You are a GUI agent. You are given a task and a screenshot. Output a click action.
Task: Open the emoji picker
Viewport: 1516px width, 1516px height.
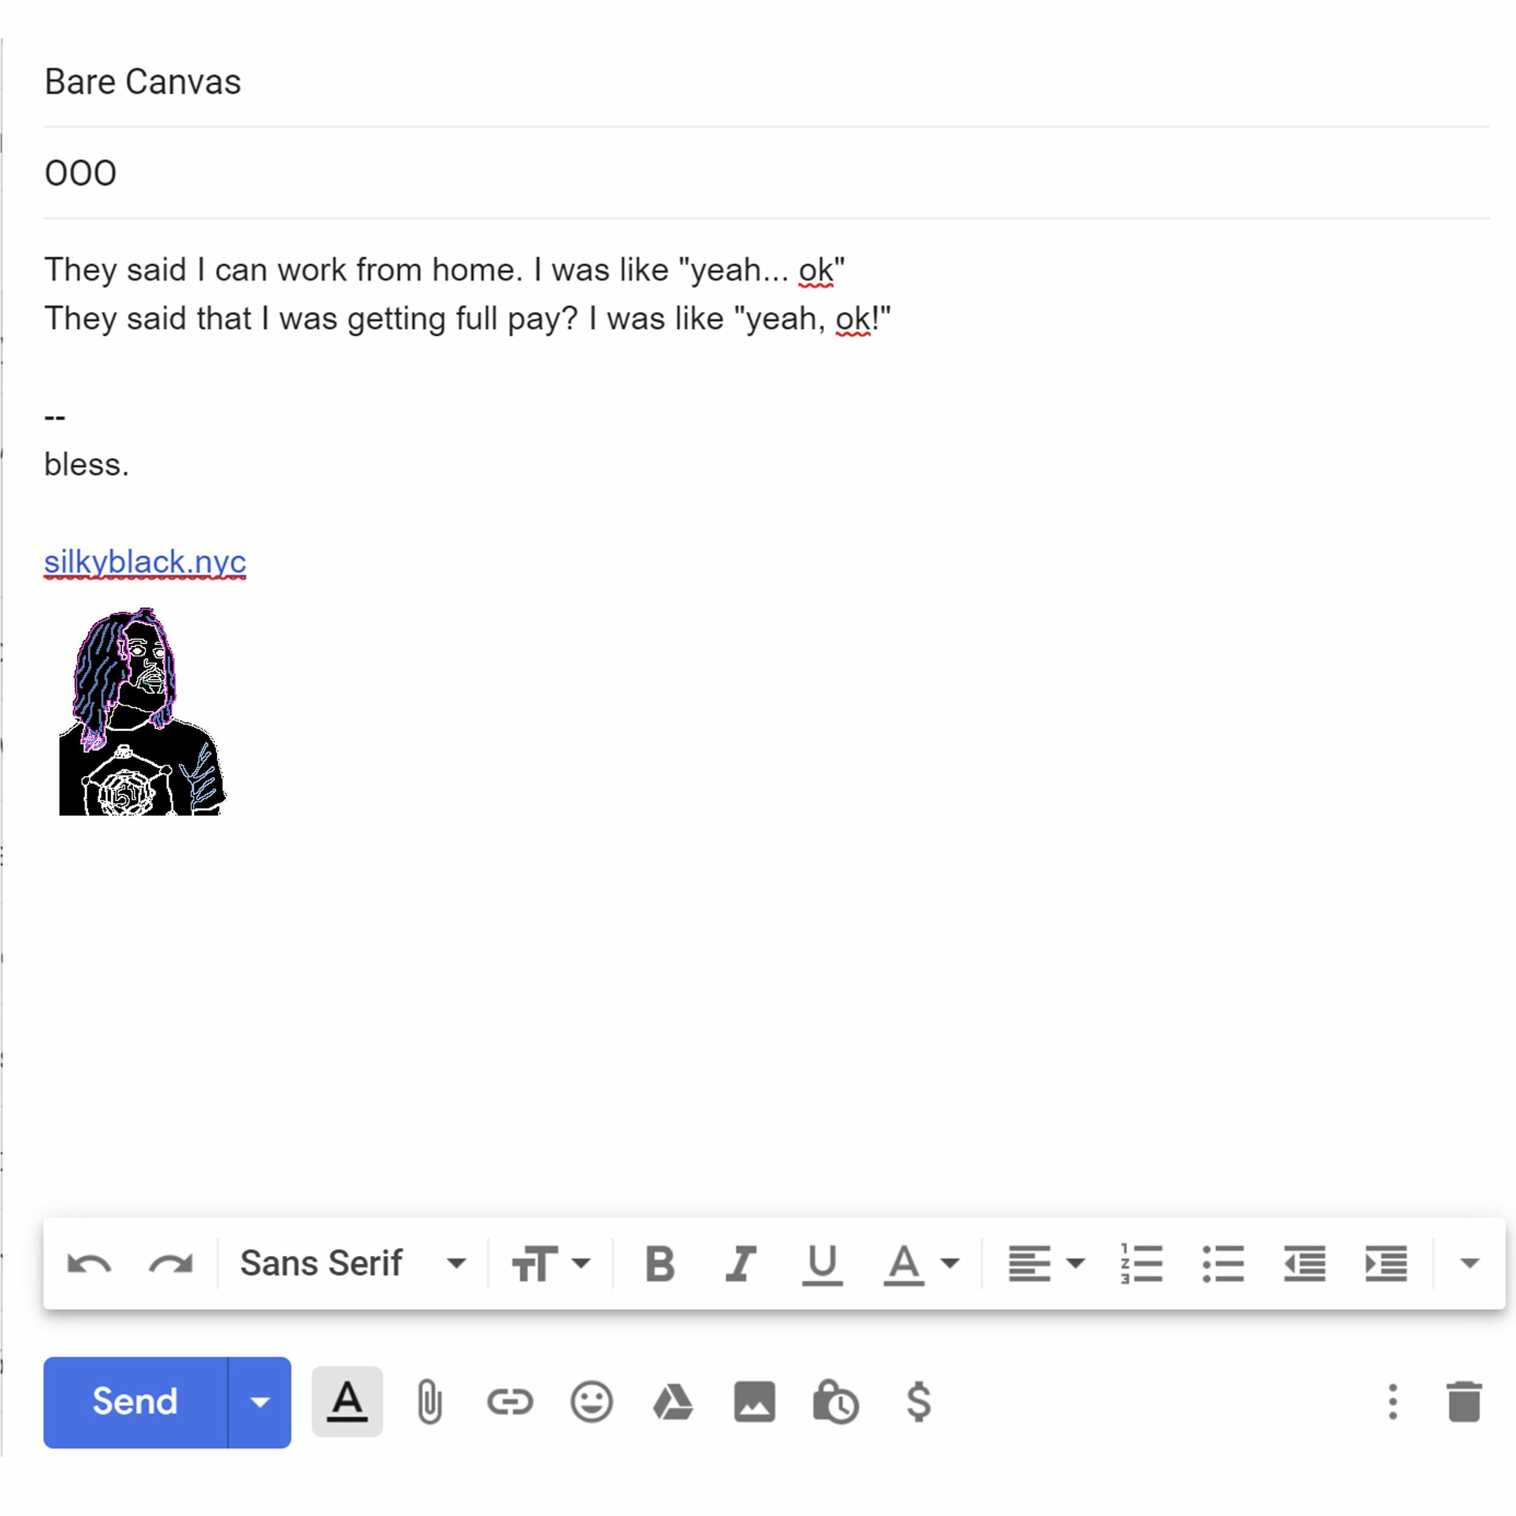point(592,1402)
